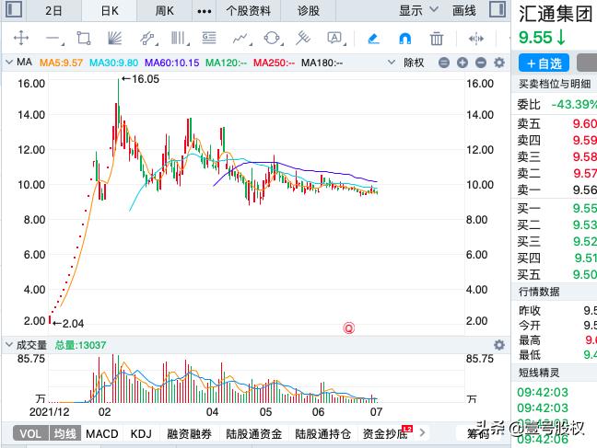Click the 总量:13037 volume label
Viewport: 597px width, 448px height.
point(80,345)
